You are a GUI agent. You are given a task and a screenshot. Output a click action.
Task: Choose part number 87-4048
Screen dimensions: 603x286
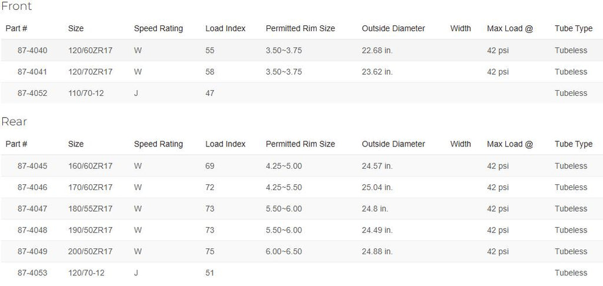coord(32,230)
